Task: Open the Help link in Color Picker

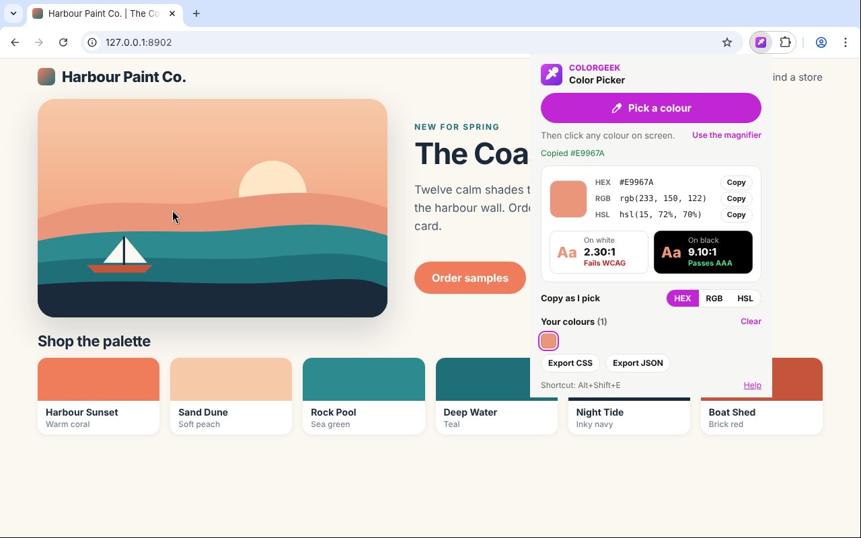Action: click(x=753, y=385)
